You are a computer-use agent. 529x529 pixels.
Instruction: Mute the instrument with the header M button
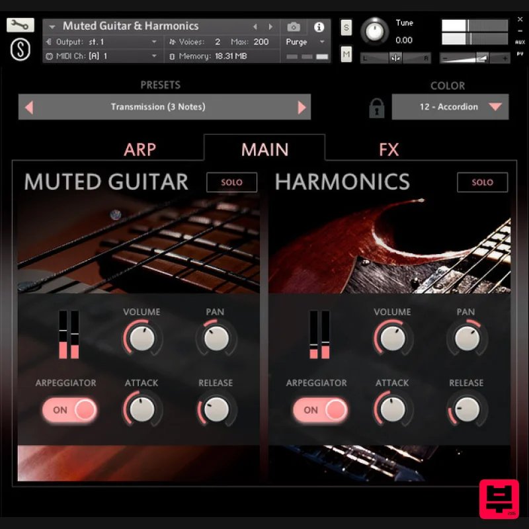(x=346, y=54)
